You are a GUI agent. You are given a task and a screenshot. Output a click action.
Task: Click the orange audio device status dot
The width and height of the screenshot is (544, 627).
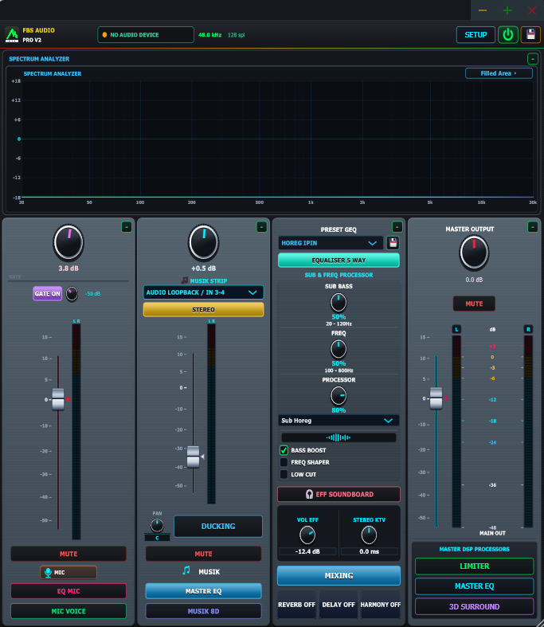tap(104, 35)
